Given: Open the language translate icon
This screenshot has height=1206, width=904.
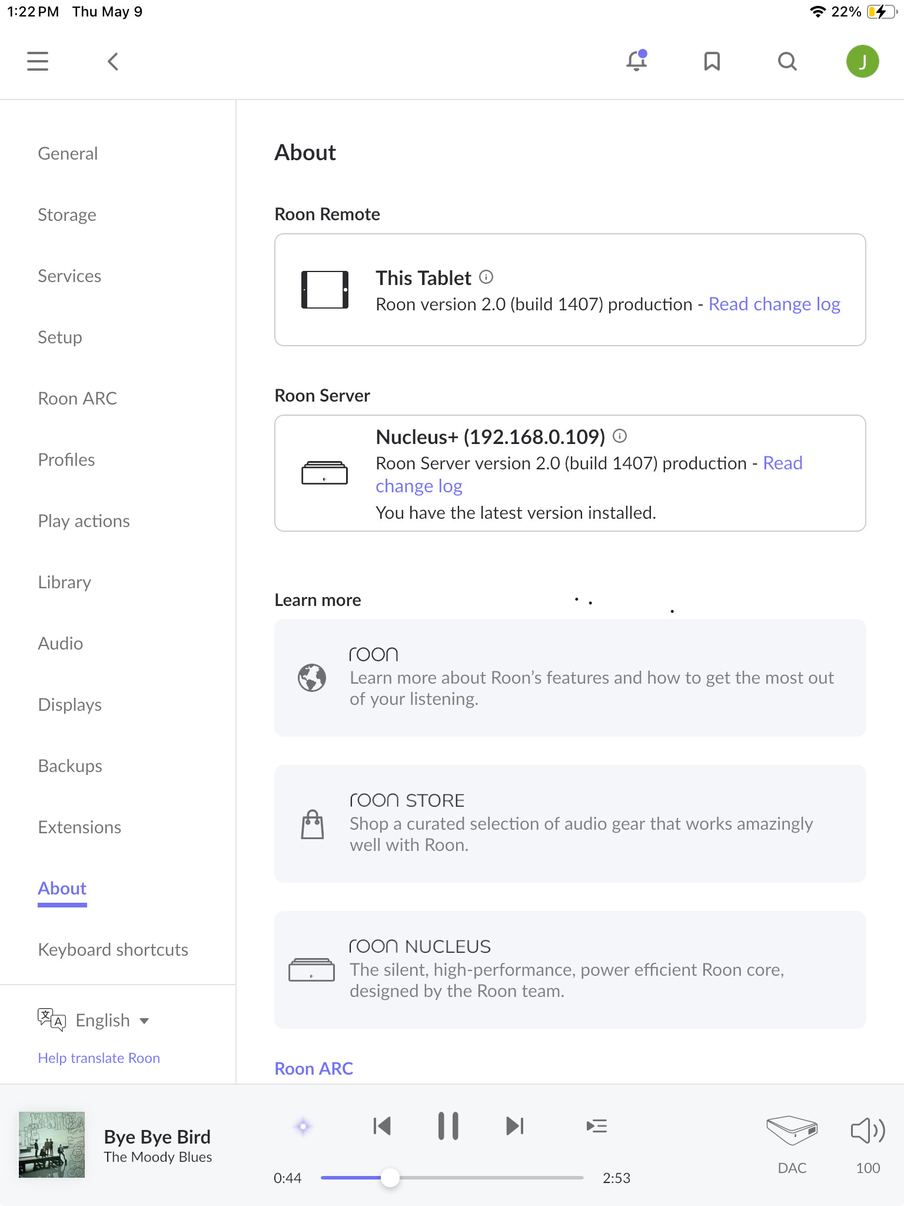Looking at the screenshot, I should point(52,1019).
